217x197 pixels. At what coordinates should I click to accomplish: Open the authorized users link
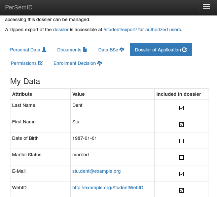coord(163,30)
